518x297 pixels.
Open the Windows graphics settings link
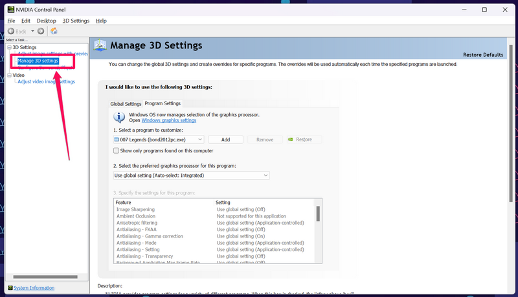(168, 121)
